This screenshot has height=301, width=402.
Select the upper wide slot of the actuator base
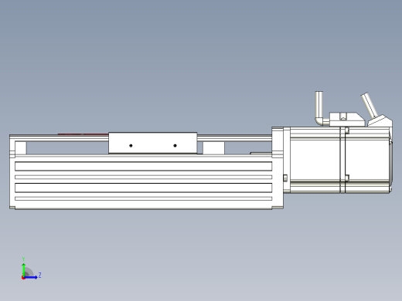(143, 167)
